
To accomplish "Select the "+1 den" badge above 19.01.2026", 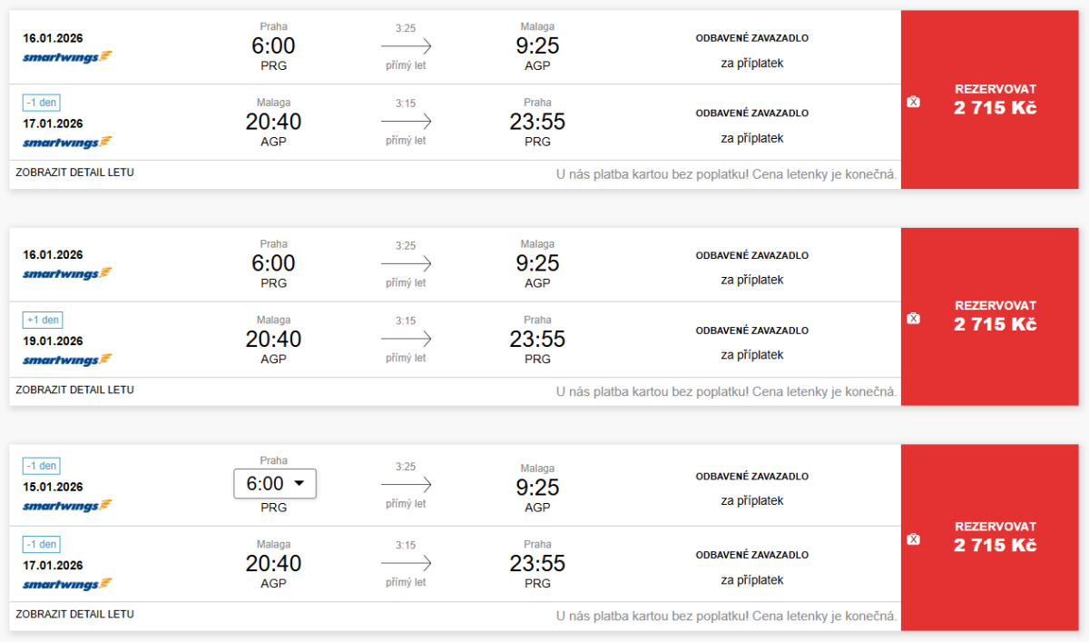I will (43, 320).
